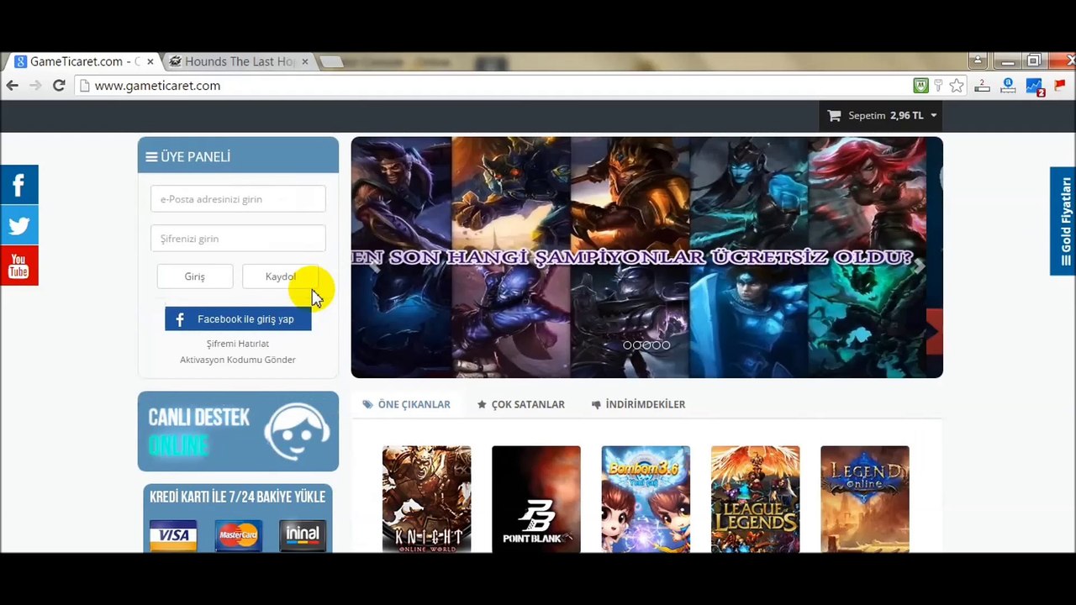Click the browser address bar URL
Screen dimensions: 1076x605
pos(157,86)
